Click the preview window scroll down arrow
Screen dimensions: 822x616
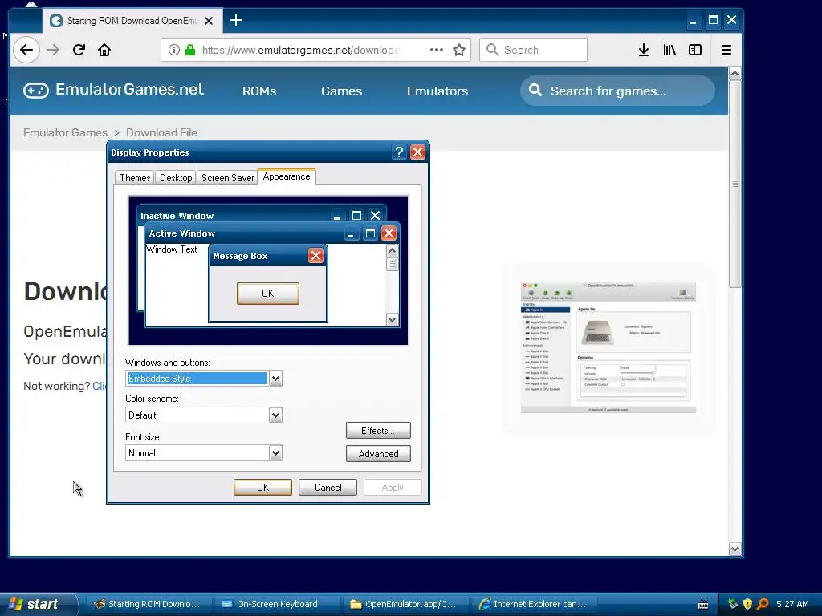click(x=392, y=319)
